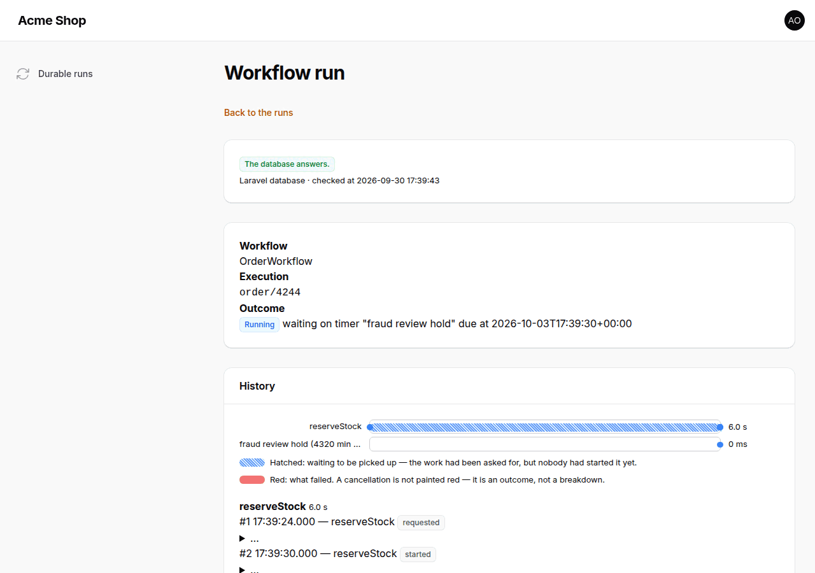815x573 pixels.
Task: Click 'The database answers.' status badge
Action: (287, 164)
